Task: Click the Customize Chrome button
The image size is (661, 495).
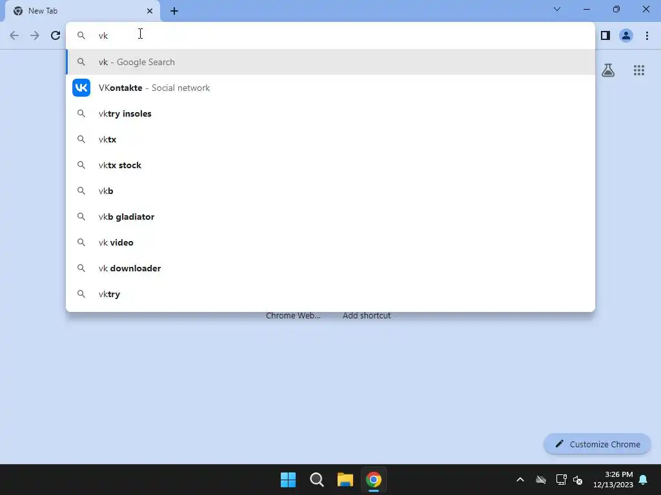Action: click(x=597, y=444)
